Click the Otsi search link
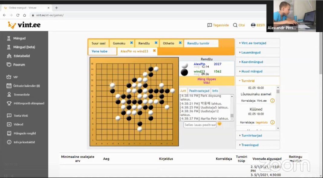The width and height of the screenshot is (323, 178). [239, 25]
